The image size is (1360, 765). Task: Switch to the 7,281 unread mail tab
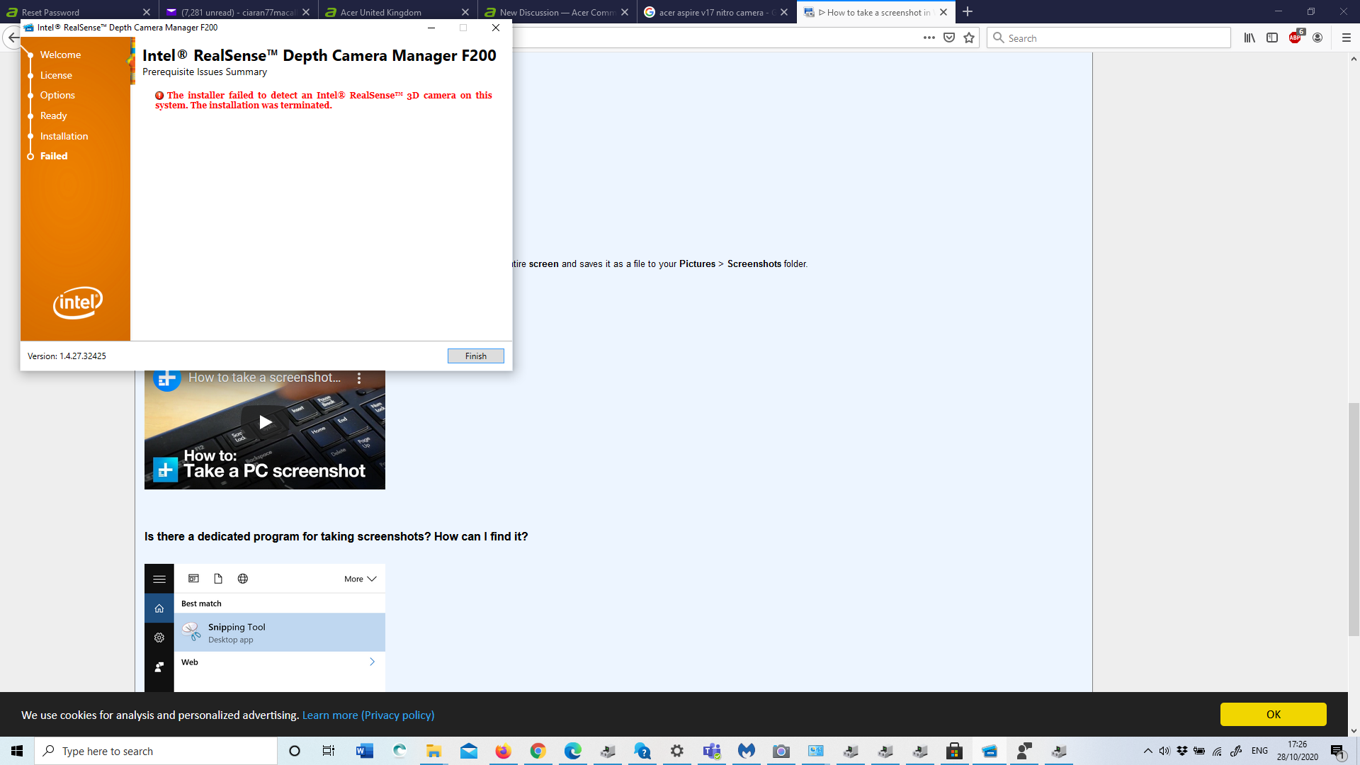[x=238, y=12]
